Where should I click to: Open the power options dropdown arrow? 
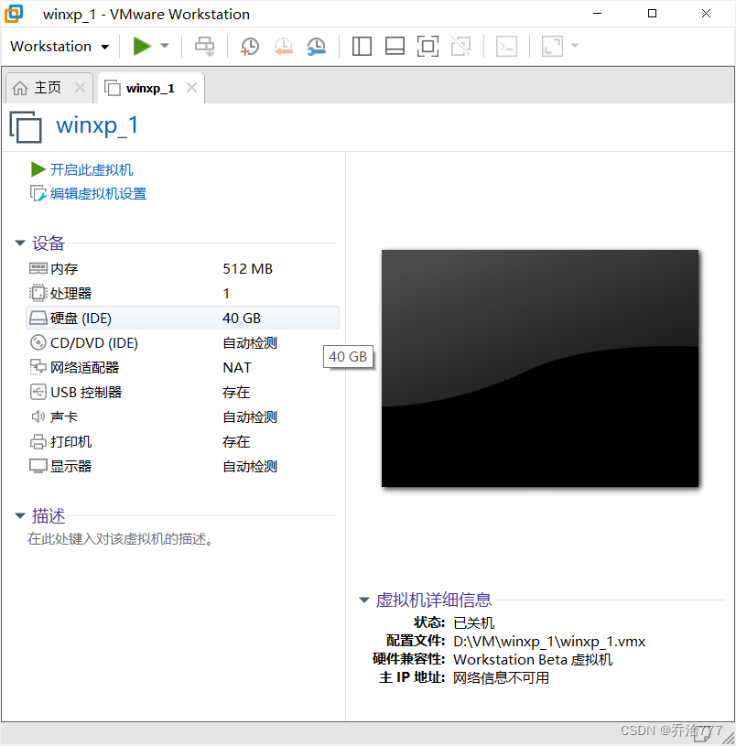(165, 46)
